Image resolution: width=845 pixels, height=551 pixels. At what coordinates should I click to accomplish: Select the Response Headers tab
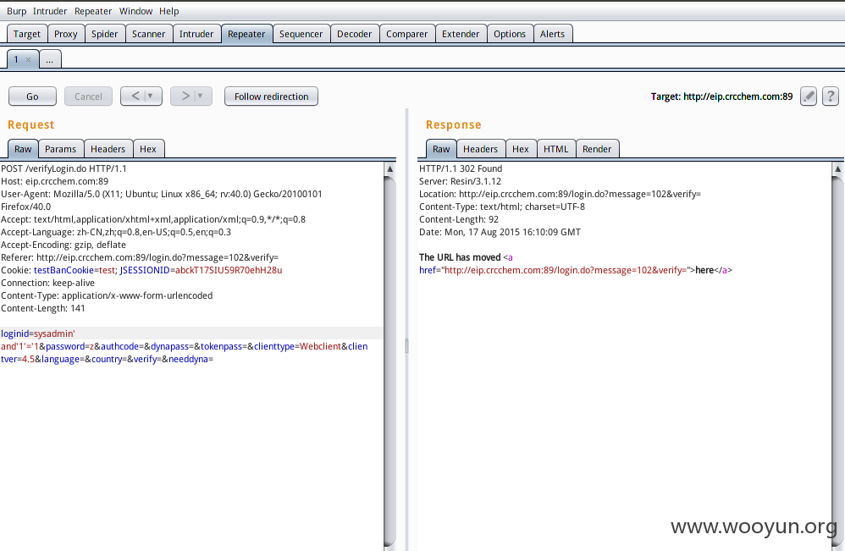[481, 149]
